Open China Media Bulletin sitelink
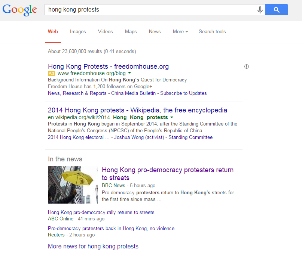This screenshot has width=302, height=257. point(133,93)
